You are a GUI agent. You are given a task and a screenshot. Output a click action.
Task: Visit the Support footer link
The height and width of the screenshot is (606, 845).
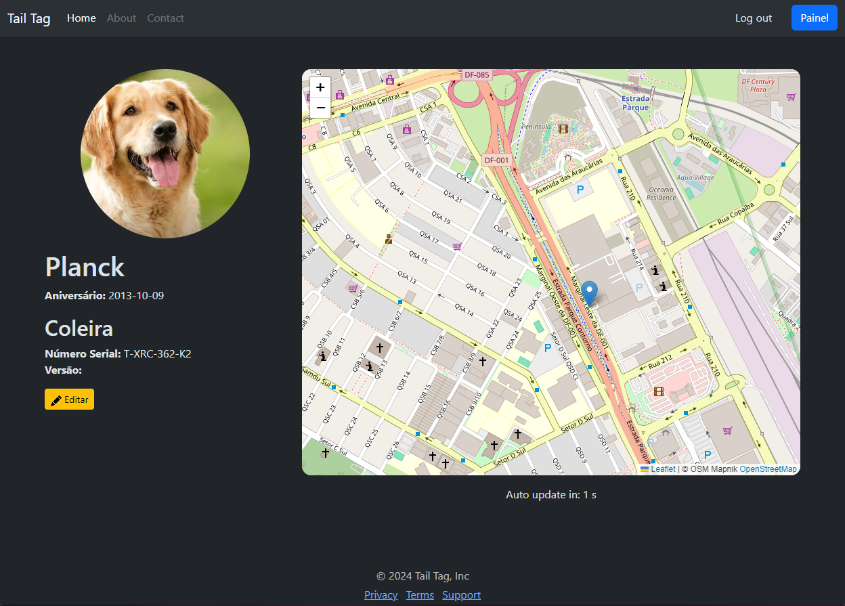point(461,595)
